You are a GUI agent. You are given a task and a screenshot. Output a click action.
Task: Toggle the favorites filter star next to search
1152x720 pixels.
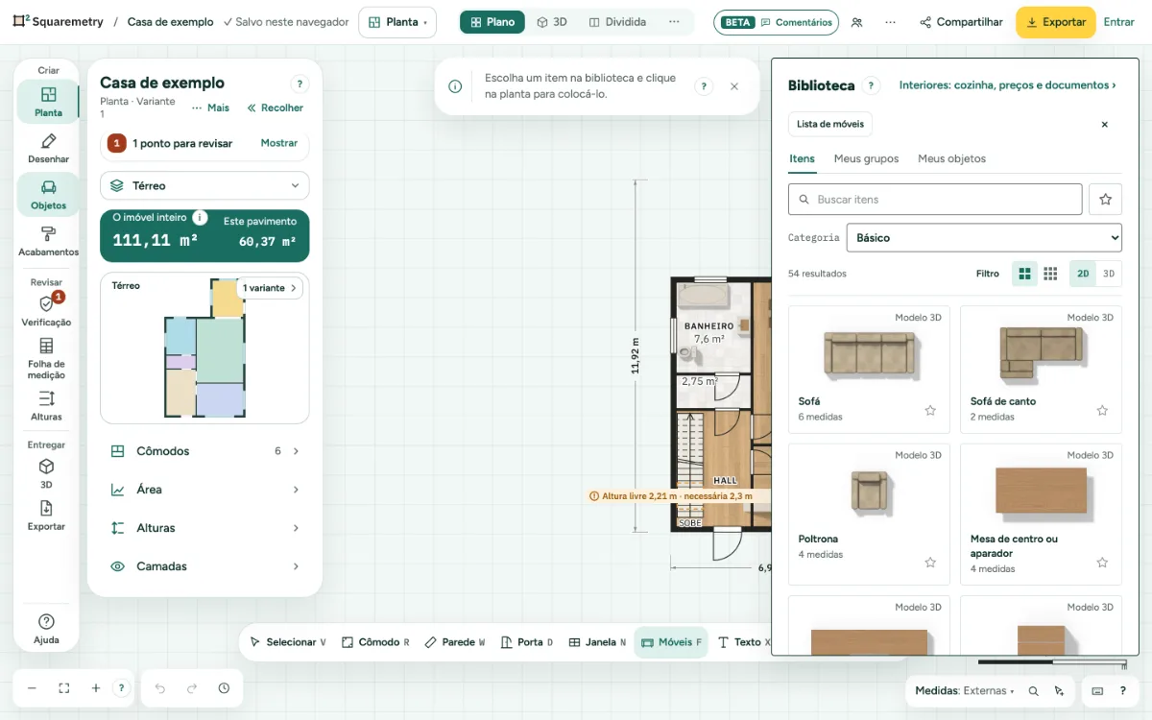pos(1106,200)
